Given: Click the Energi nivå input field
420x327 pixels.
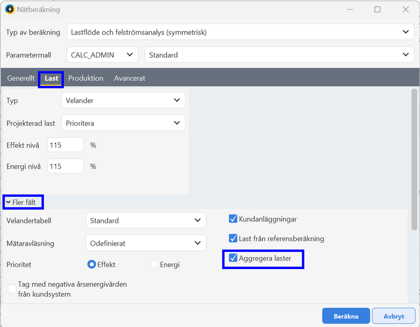Looking at the screenshot, I should pos(65,166).
